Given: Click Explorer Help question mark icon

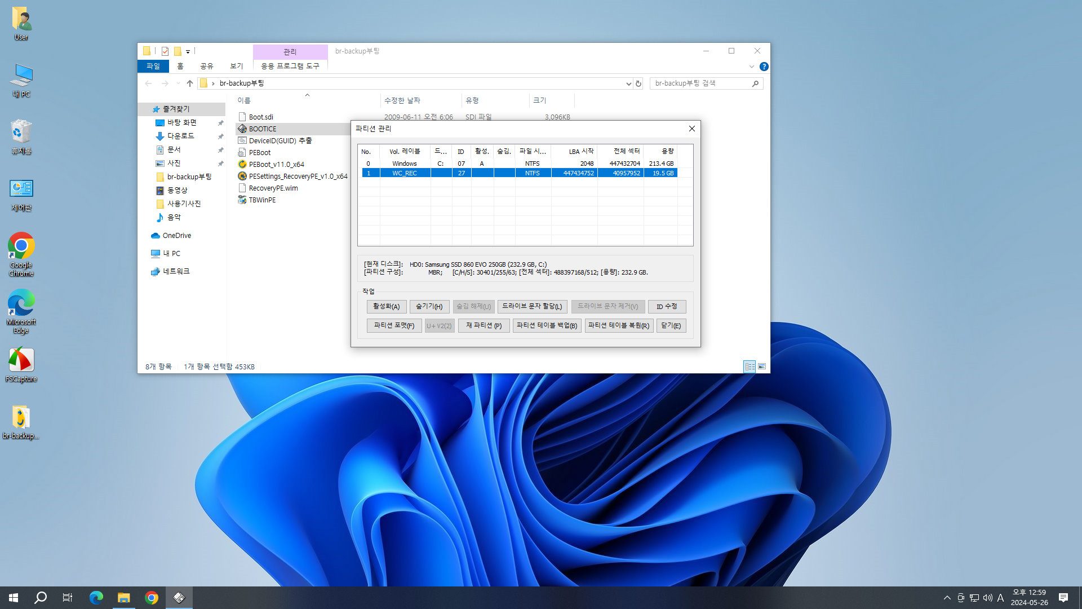Looking at the screenshot, I should tap(764, 67).
